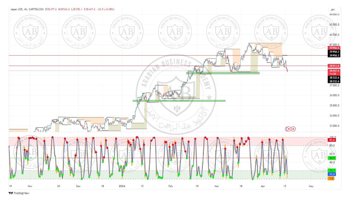The height and width of the screenshot is (197, 350).
Task: Click the 33000.0 price axis label
Action: pyautogui.click(x=334, y=126)
